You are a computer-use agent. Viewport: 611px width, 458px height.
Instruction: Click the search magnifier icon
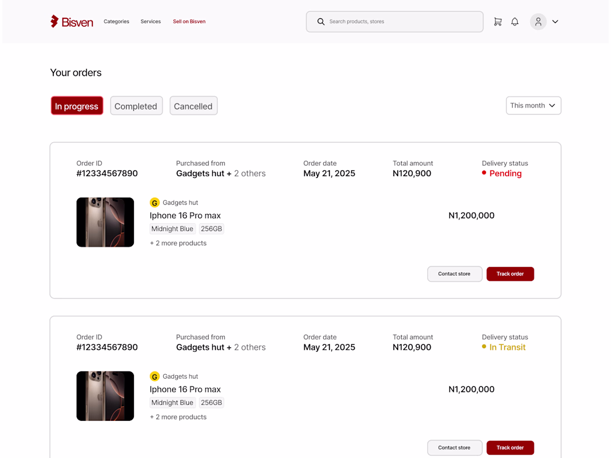[320, 22]
